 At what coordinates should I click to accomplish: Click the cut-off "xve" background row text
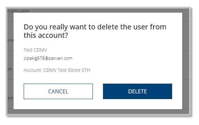click(10, 40)
